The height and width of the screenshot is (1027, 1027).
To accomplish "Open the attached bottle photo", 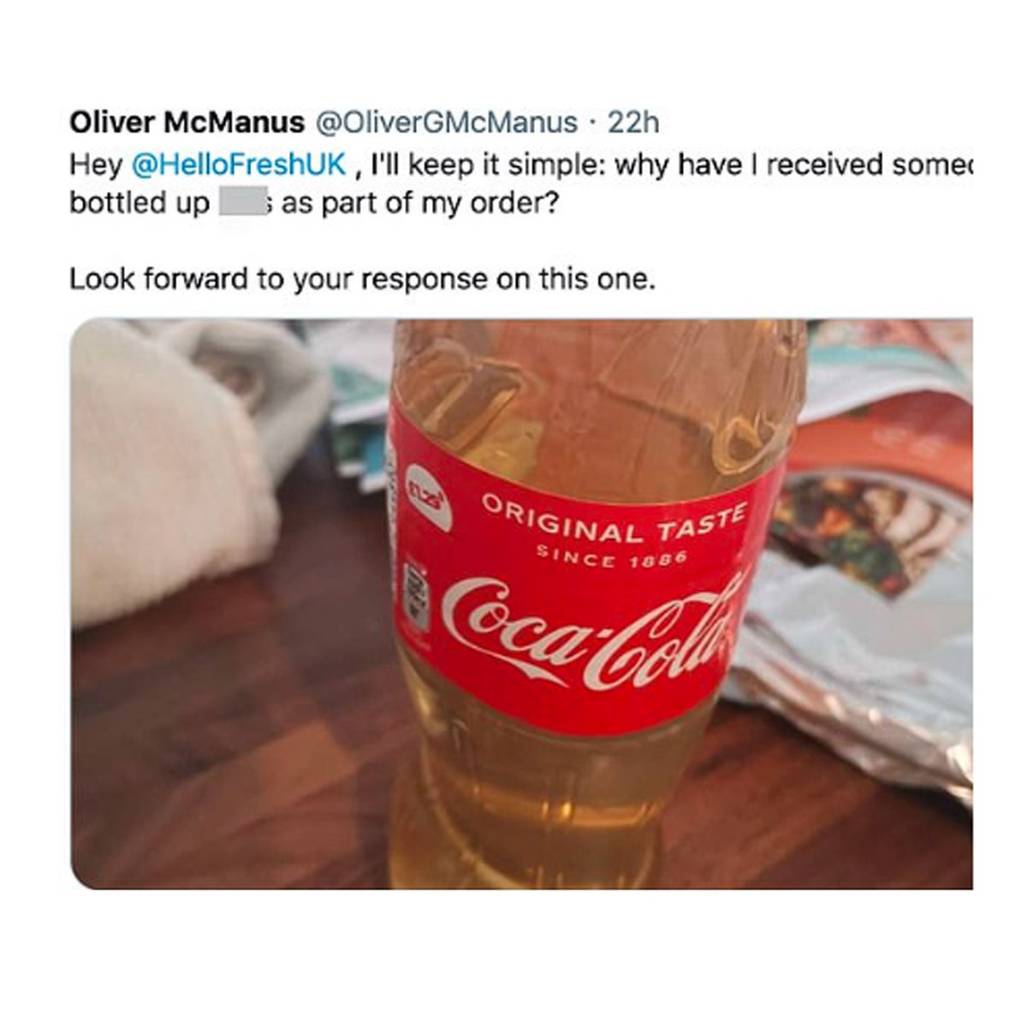I will (520, 603).
